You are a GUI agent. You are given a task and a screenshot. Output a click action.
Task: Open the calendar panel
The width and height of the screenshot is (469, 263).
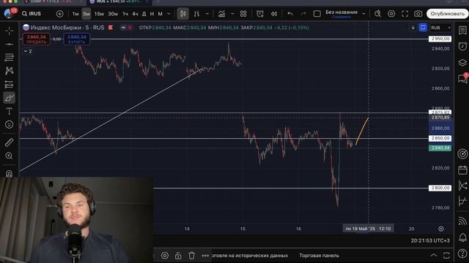(462, 170)
